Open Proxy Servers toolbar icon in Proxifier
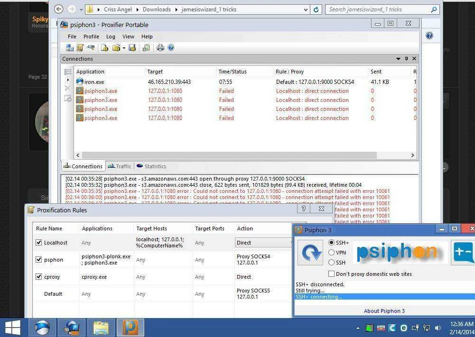475x337 pixels. [70, 47]
